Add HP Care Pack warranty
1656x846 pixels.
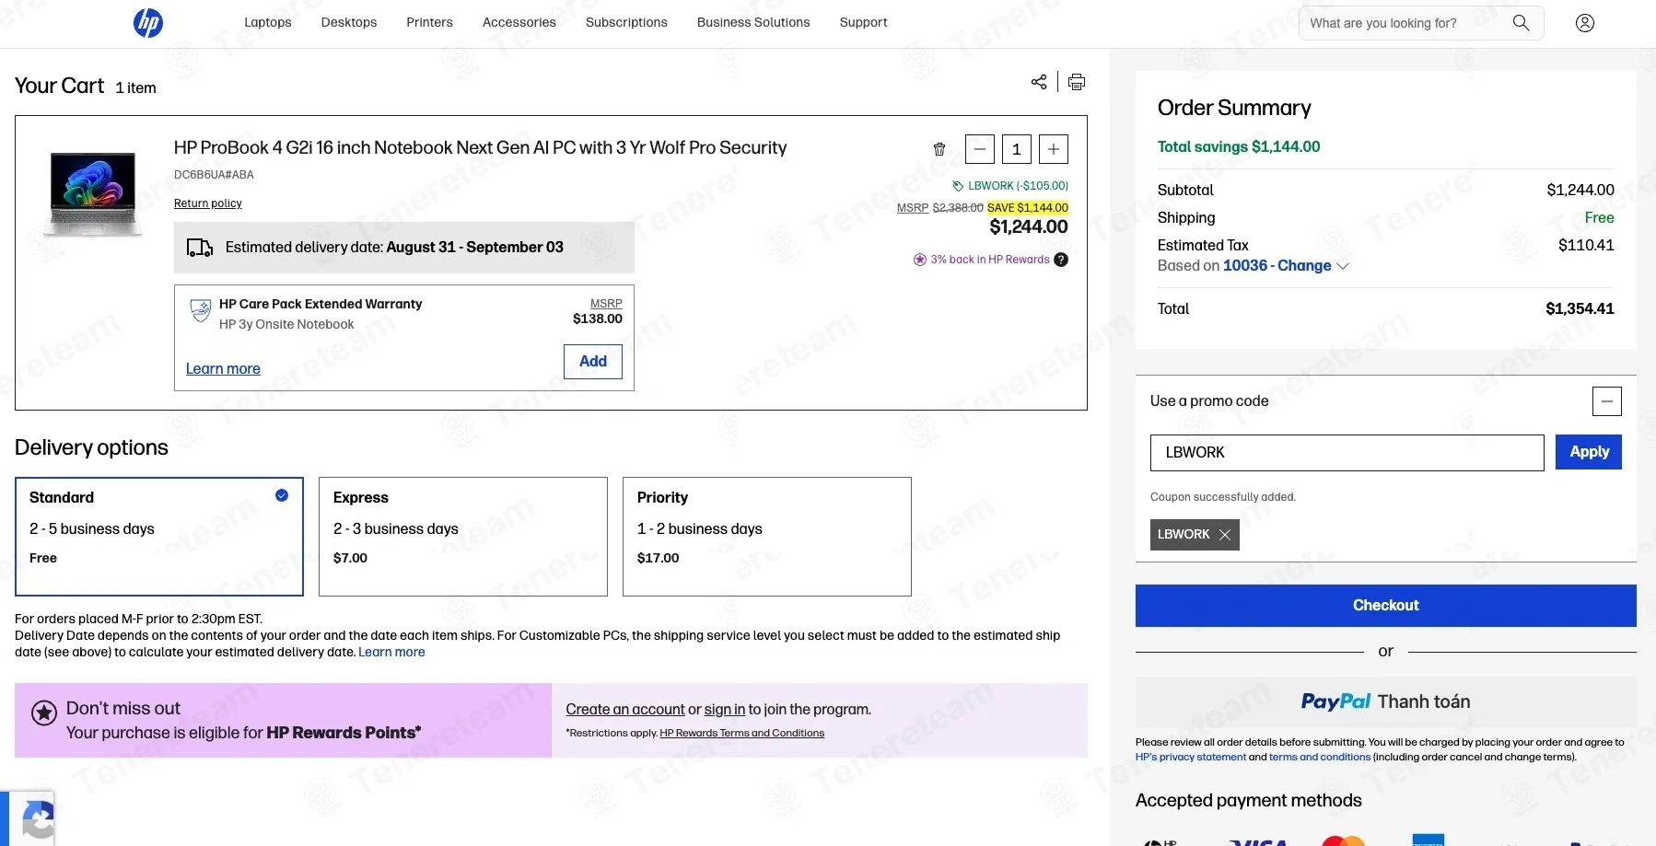[593, 362]
